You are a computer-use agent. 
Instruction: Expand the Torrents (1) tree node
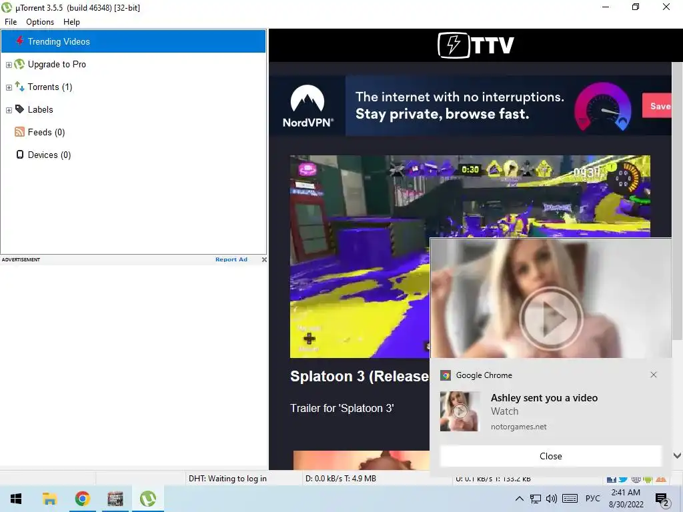[x=9, y=87]
